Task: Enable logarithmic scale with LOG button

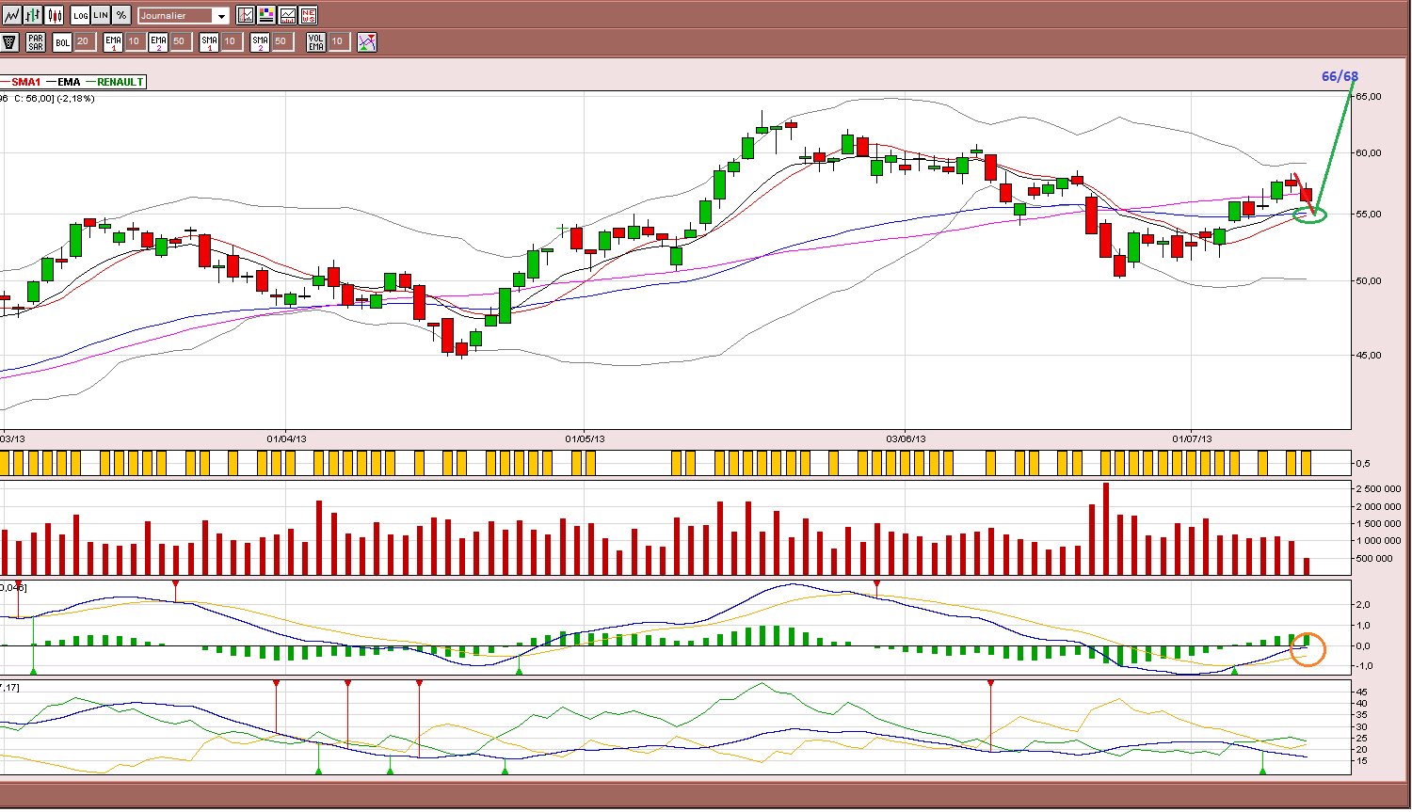Action: click(x=80, y=15)
